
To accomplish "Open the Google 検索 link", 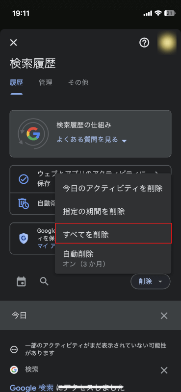I will [31, 388].
